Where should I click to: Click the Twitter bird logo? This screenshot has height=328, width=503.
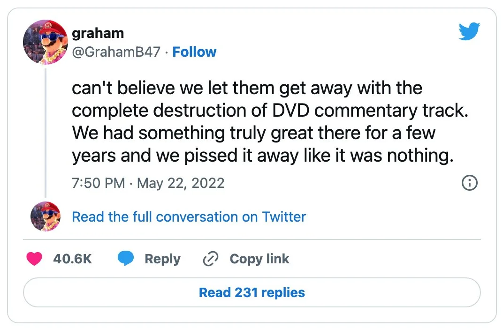(469, 31)
